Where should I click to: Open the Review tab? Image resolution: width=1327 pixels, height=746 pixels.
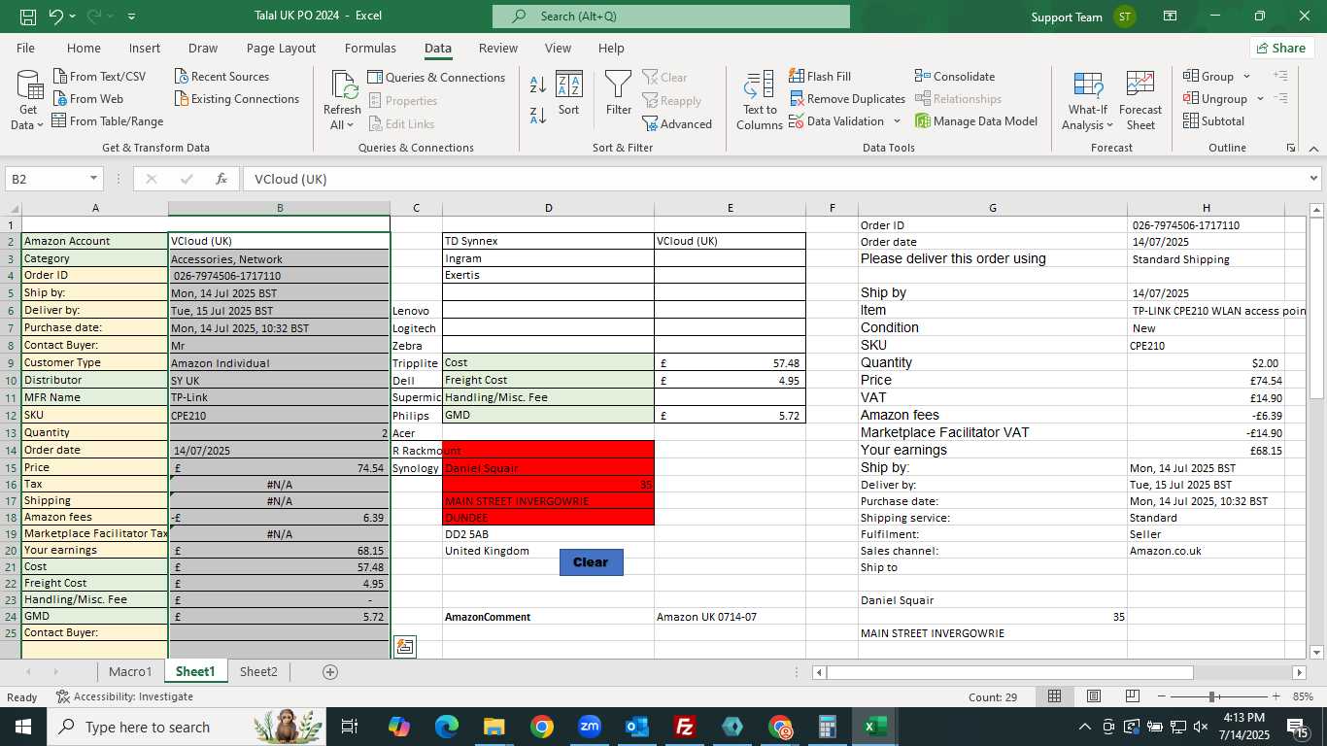498,49
